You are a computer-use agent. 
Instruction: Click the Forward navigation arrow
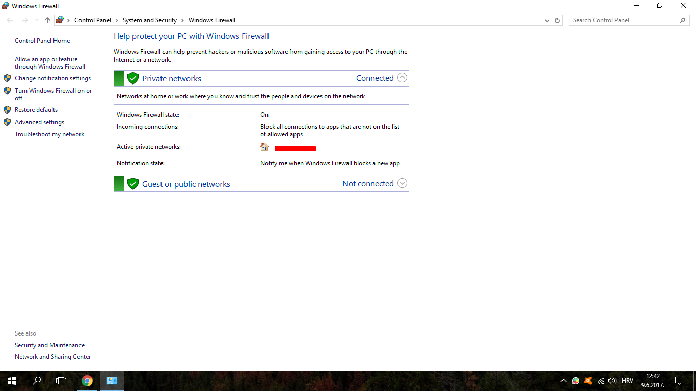click(24, 20)
